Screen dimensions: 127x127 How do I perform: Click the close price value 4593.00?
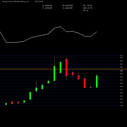pyautogui.click(x=49, y=8)
